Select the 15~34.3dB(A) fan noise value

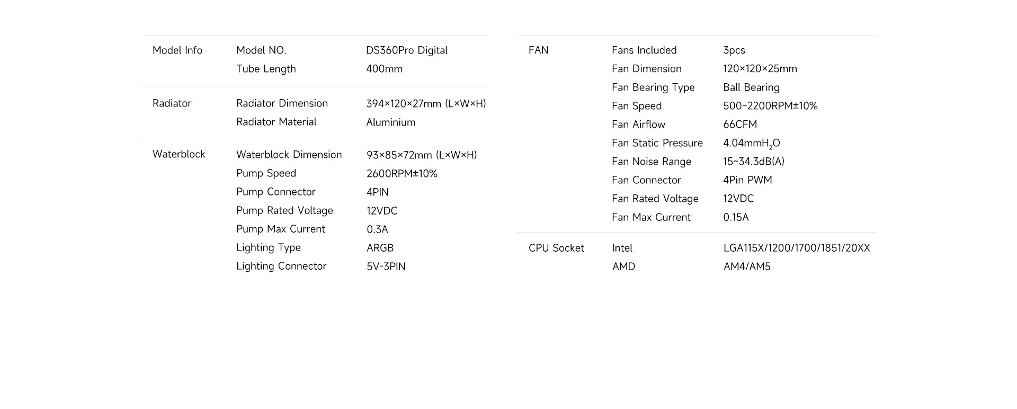coord(753,162)
